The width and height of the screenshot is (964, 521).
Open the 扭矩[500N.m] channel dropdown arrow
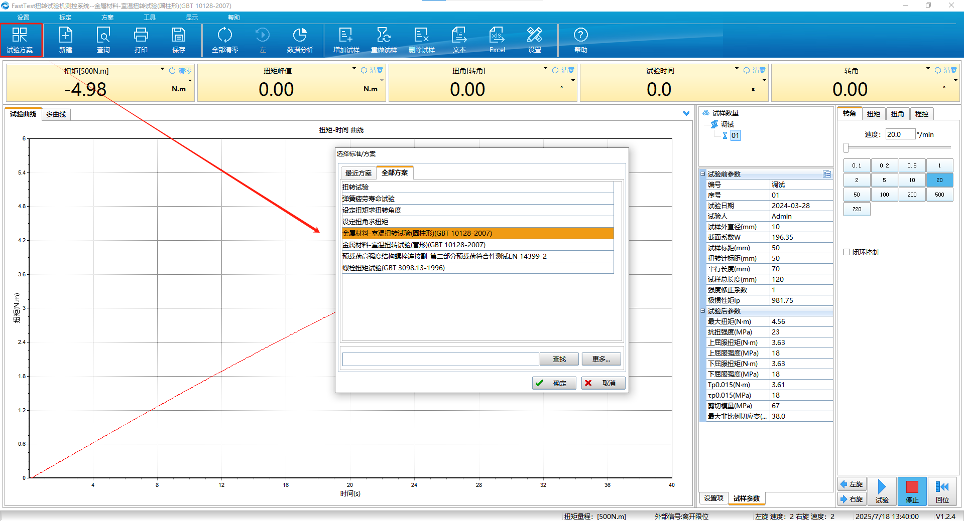pyautogui.click(x=162, y=69)
